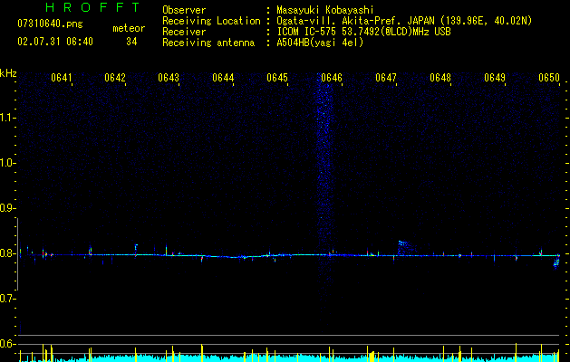The height and width of the screenshot is (362, 570).
Task: Click time marker 0646
Action: tap(332, 78)
